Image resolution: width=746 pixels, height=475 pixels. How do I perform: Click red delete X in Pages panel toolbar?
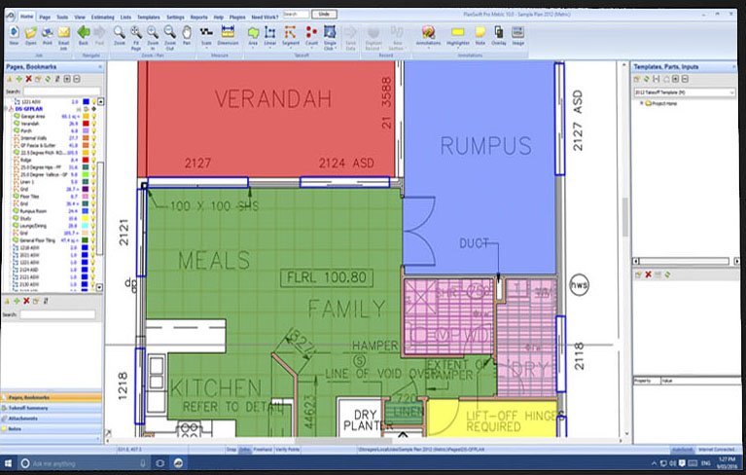pos(29,79)
